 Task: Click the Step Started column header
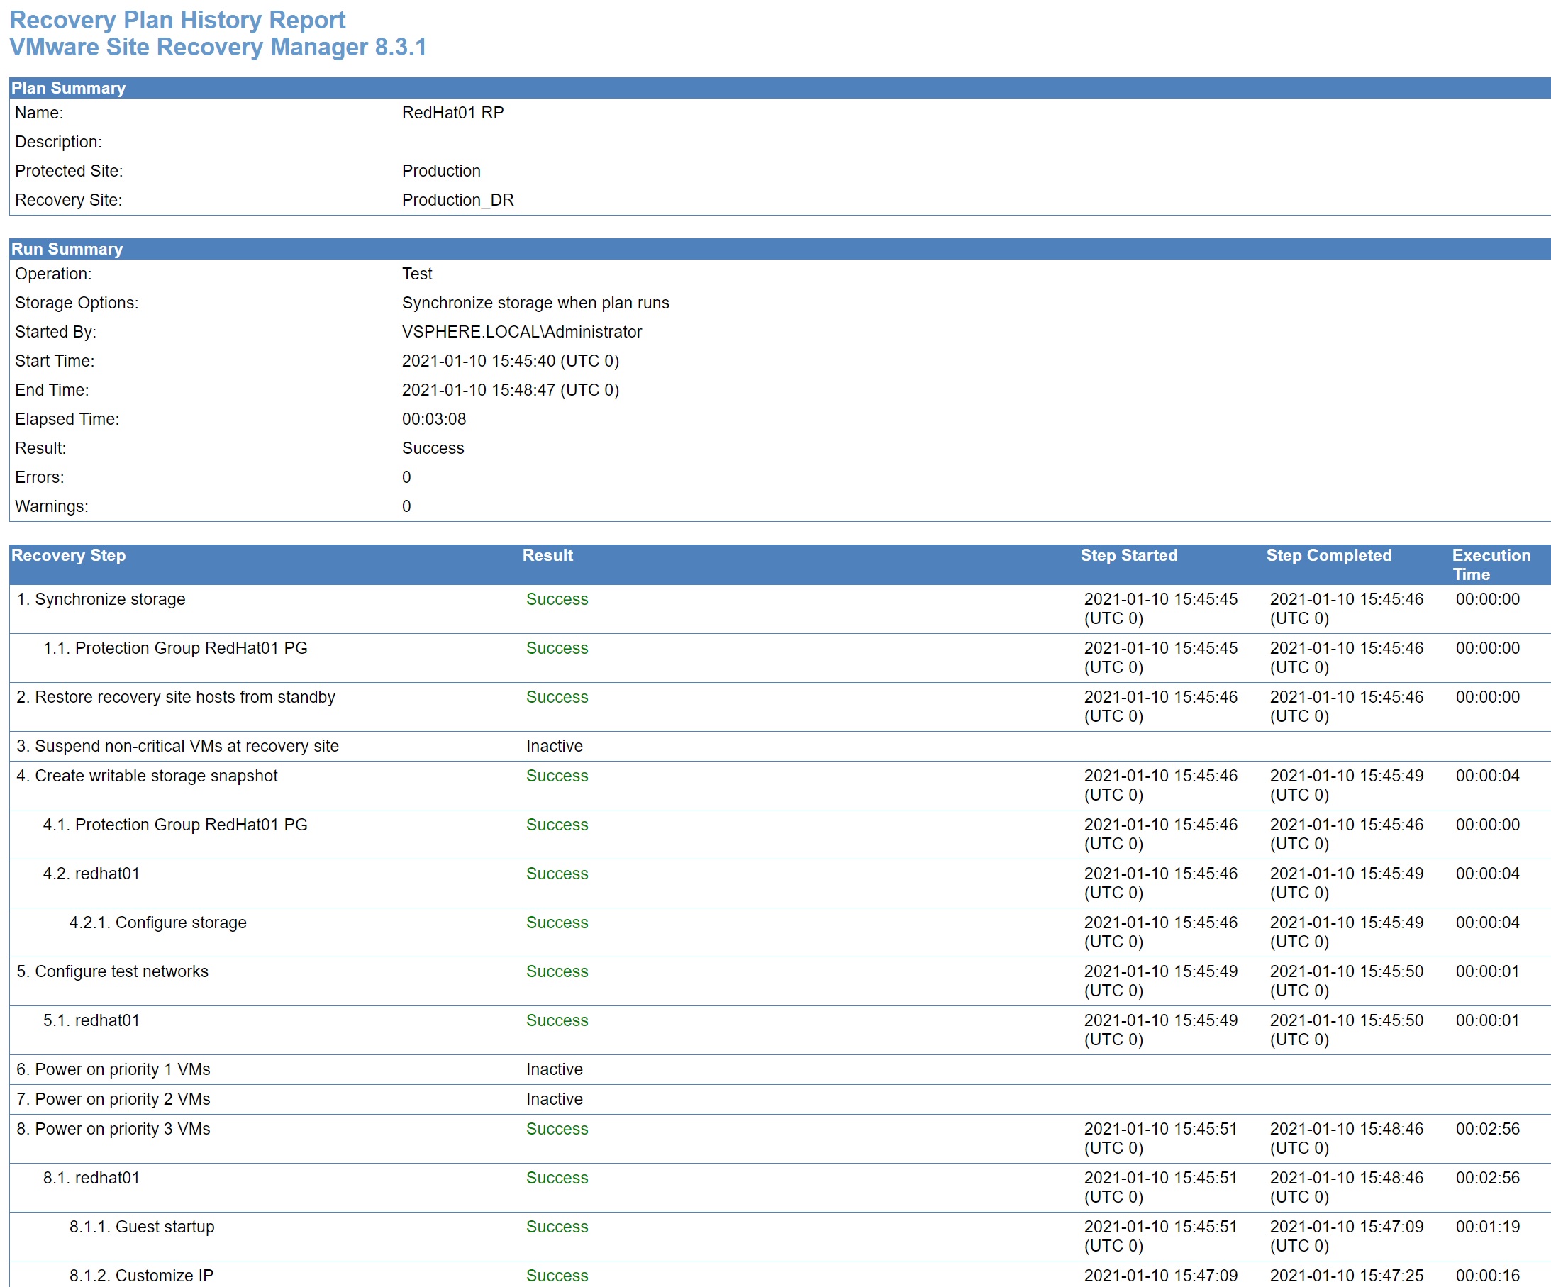coord(1128,556)
